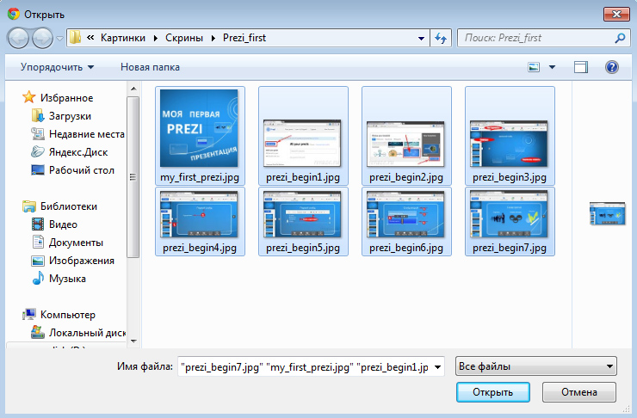Toggle the preview pane button
Screen dimensions: 637x418
tap(581, 67)
